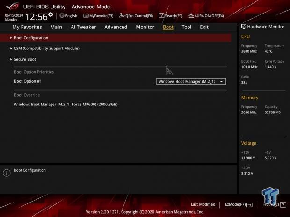
Task: Click the Last Modified button
Action: click(x=203, y=204)
